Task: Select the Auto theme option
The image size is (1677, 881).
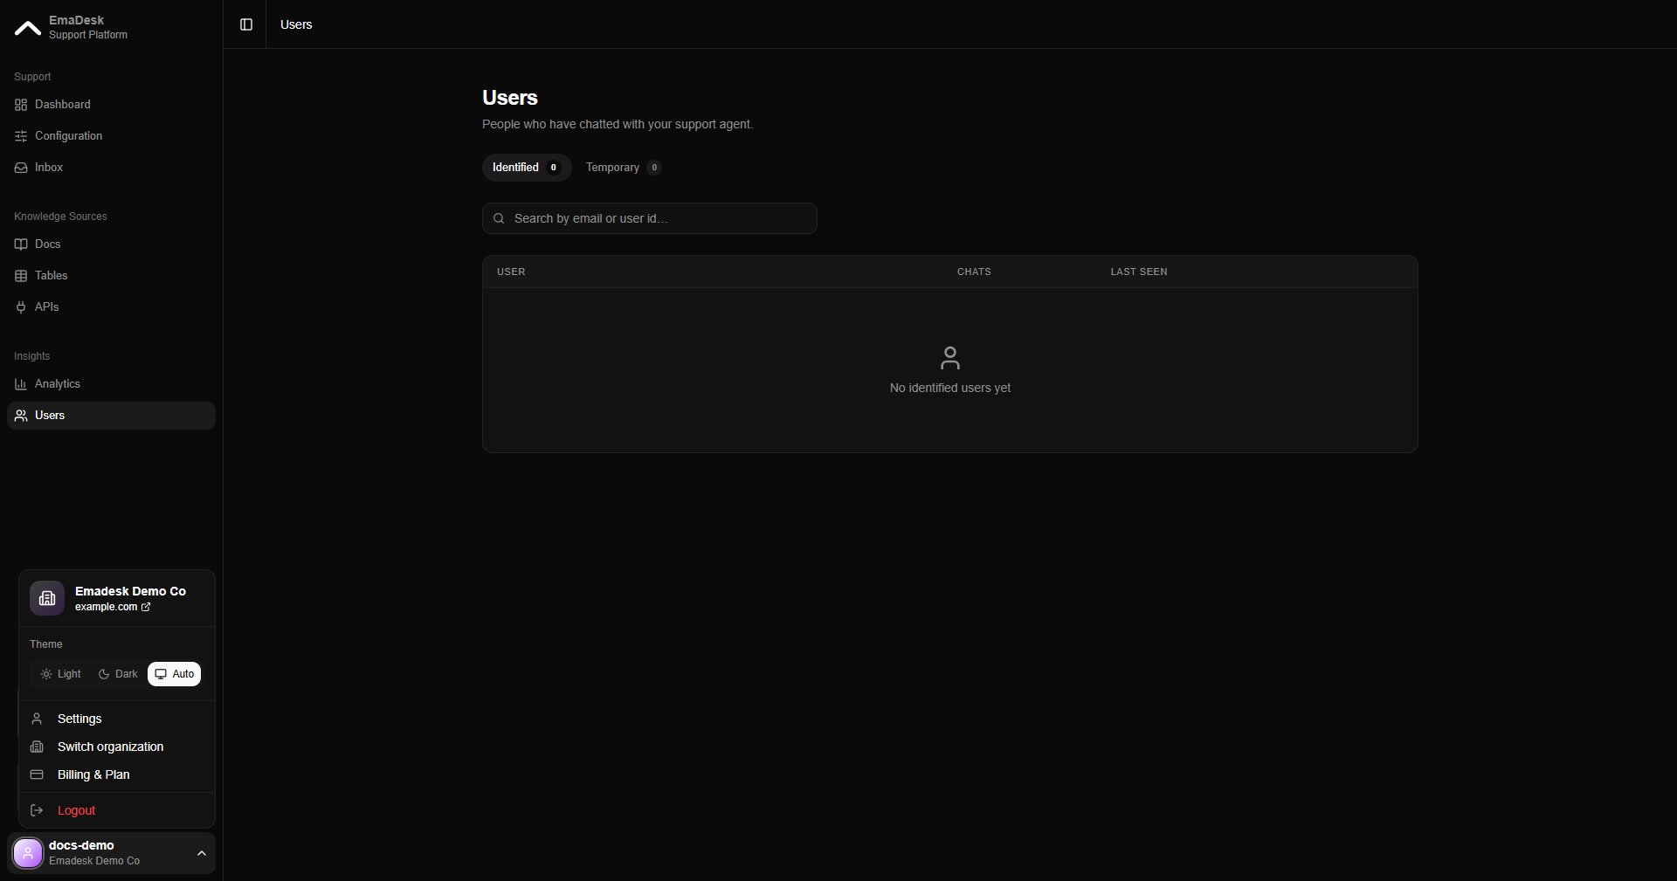Action: (x=175, y=674)
